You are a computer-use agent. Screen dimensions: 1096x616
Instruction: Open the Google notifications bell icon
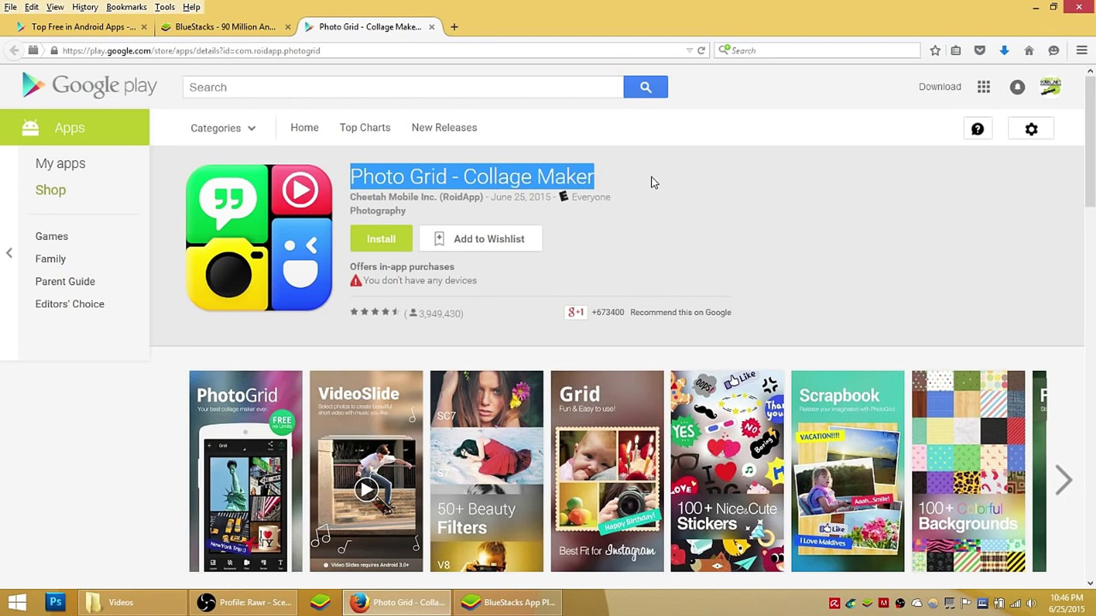(x=1017, y=87)
